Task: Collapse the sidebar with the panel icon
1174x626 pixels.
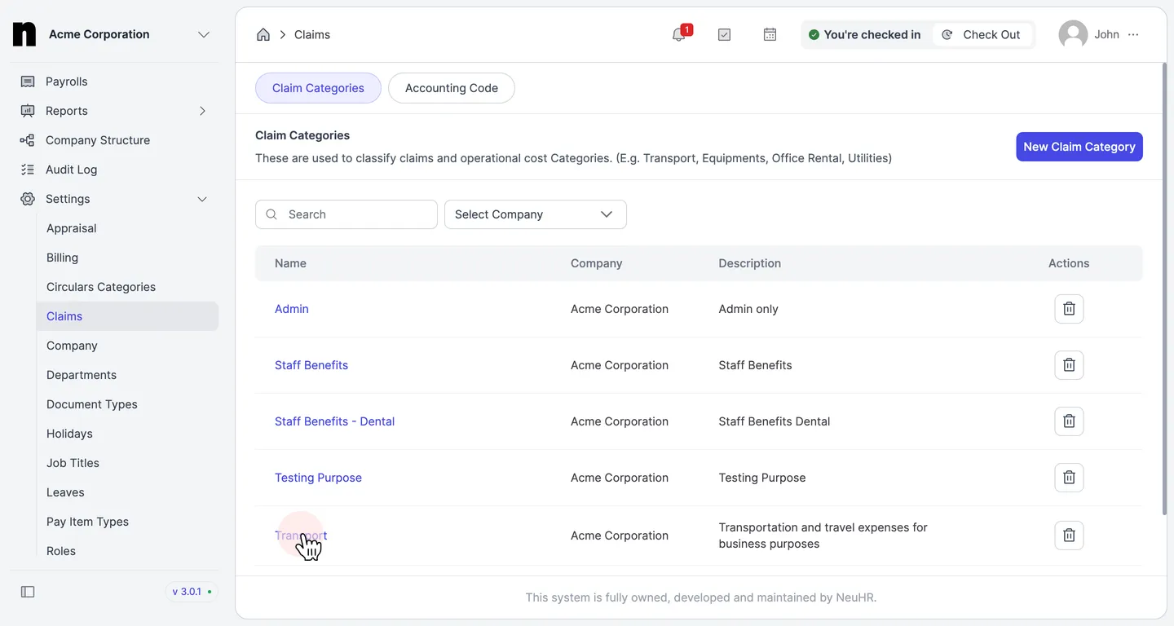Action: coord(28,592)
